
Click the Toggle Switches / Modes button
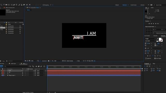[28, 92]
